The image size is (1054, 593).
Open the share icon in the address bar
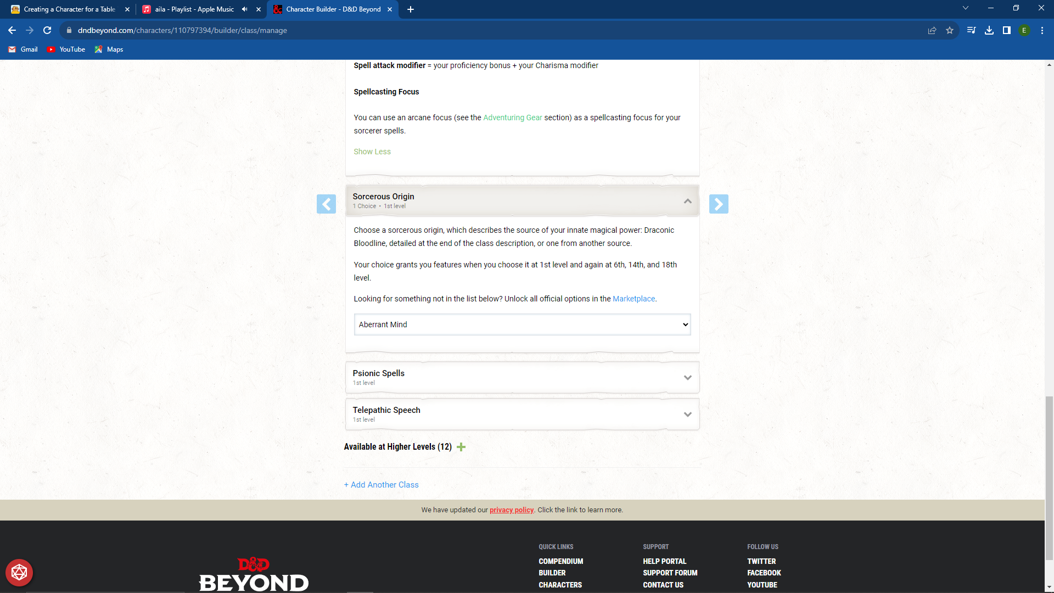[x=932, y=30]
